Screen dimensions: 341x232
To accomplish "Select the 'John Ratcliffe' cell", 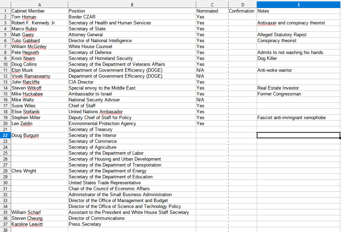I will point(39,82).
